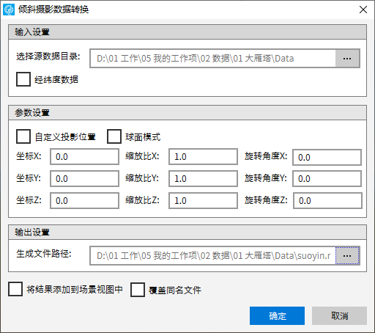This screenshot has width=375, height=333.
Task: Check the 自定义投影位置 option
Action: point(23,136)
